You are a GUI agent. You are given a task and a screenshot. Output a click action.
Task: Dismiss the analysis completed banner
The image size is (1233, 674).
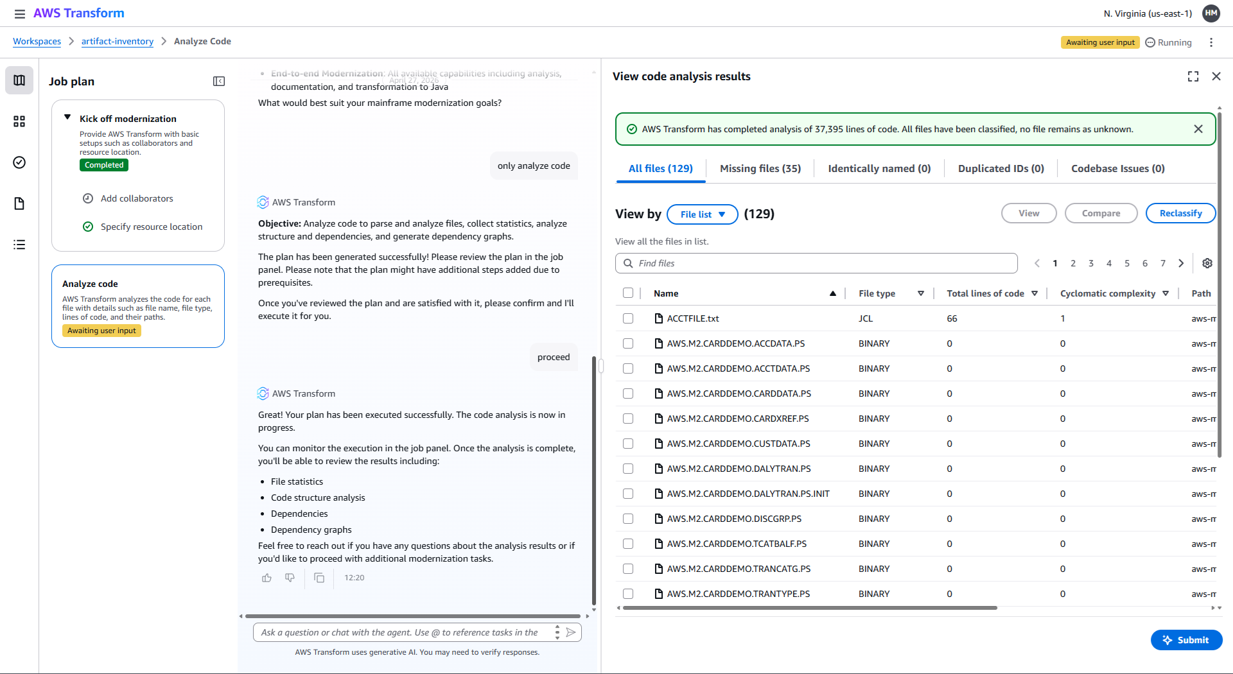pyautogui.click(x=1198, y=129)
